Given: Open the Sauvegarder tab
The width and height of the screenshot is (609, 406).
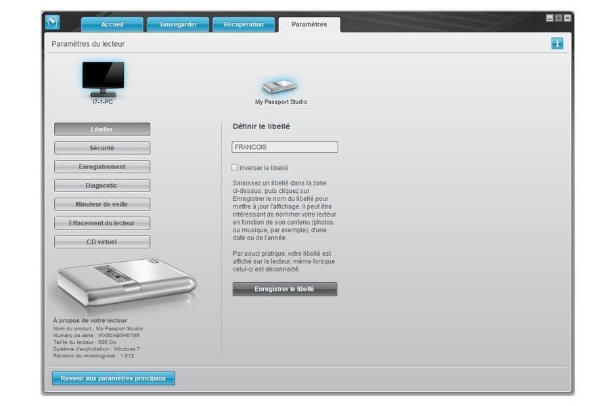Looking at the screenshot, I should (x=178, y=25).
